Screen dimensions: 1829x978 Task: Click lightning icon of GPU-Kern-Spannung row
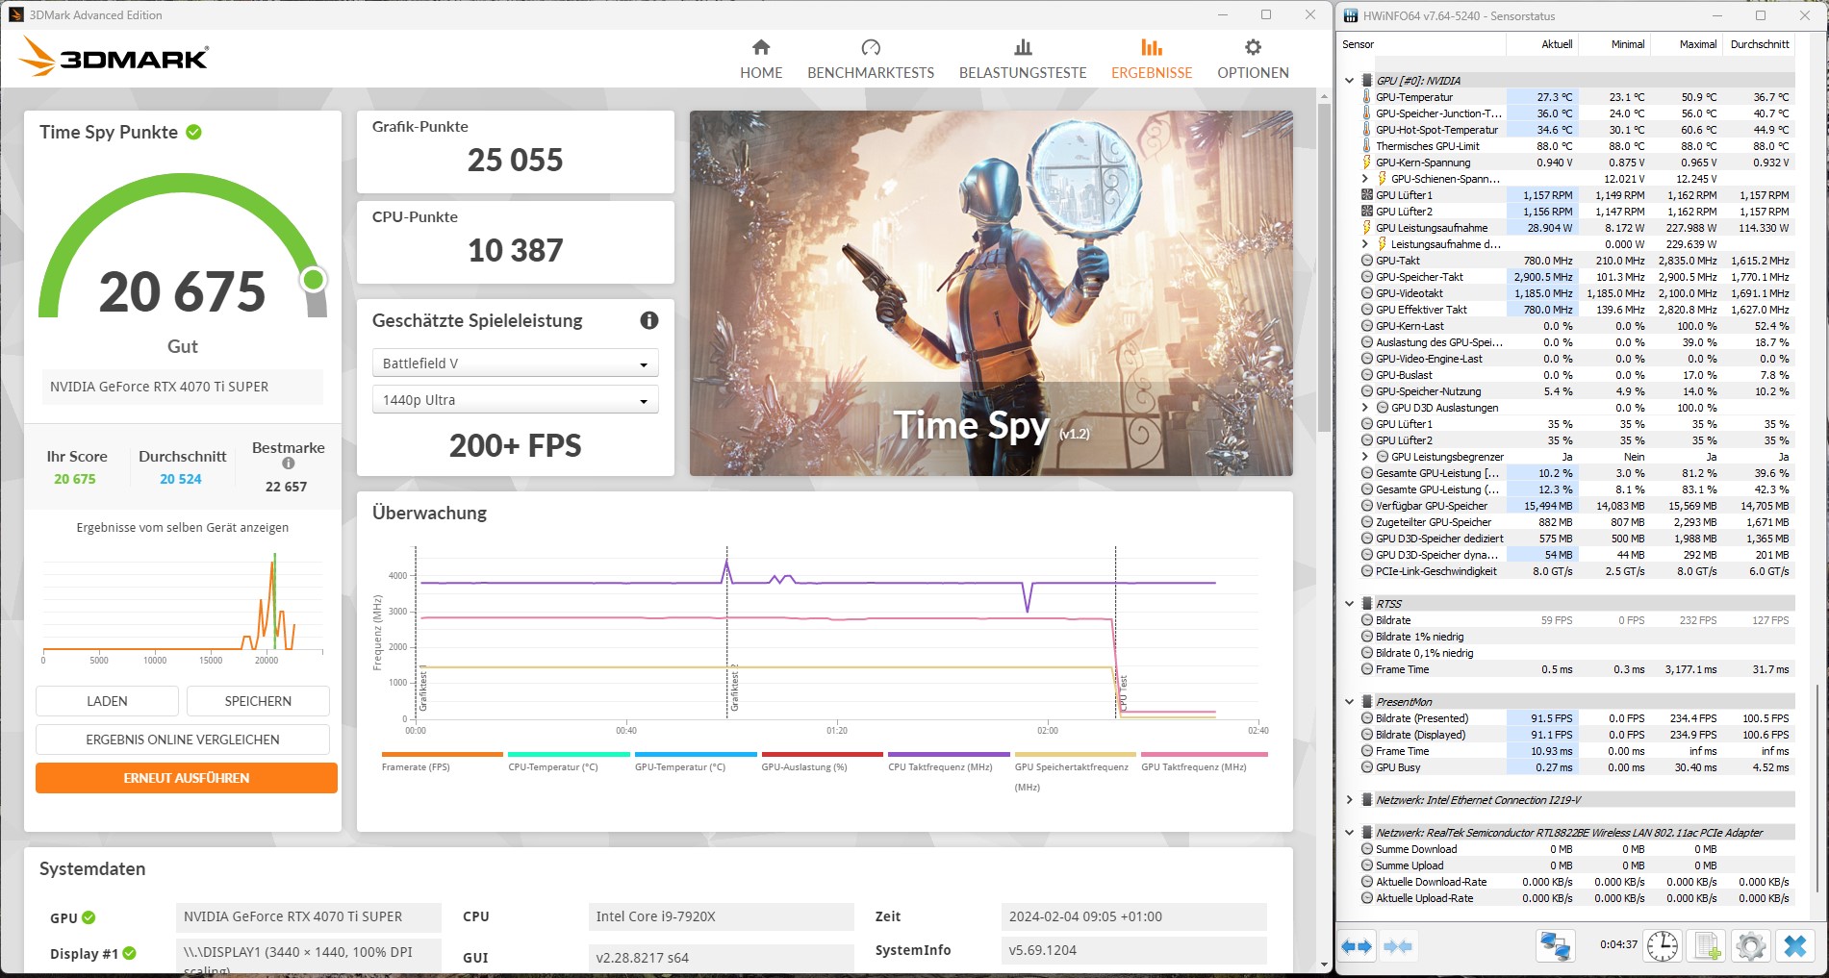(1366, 163)
